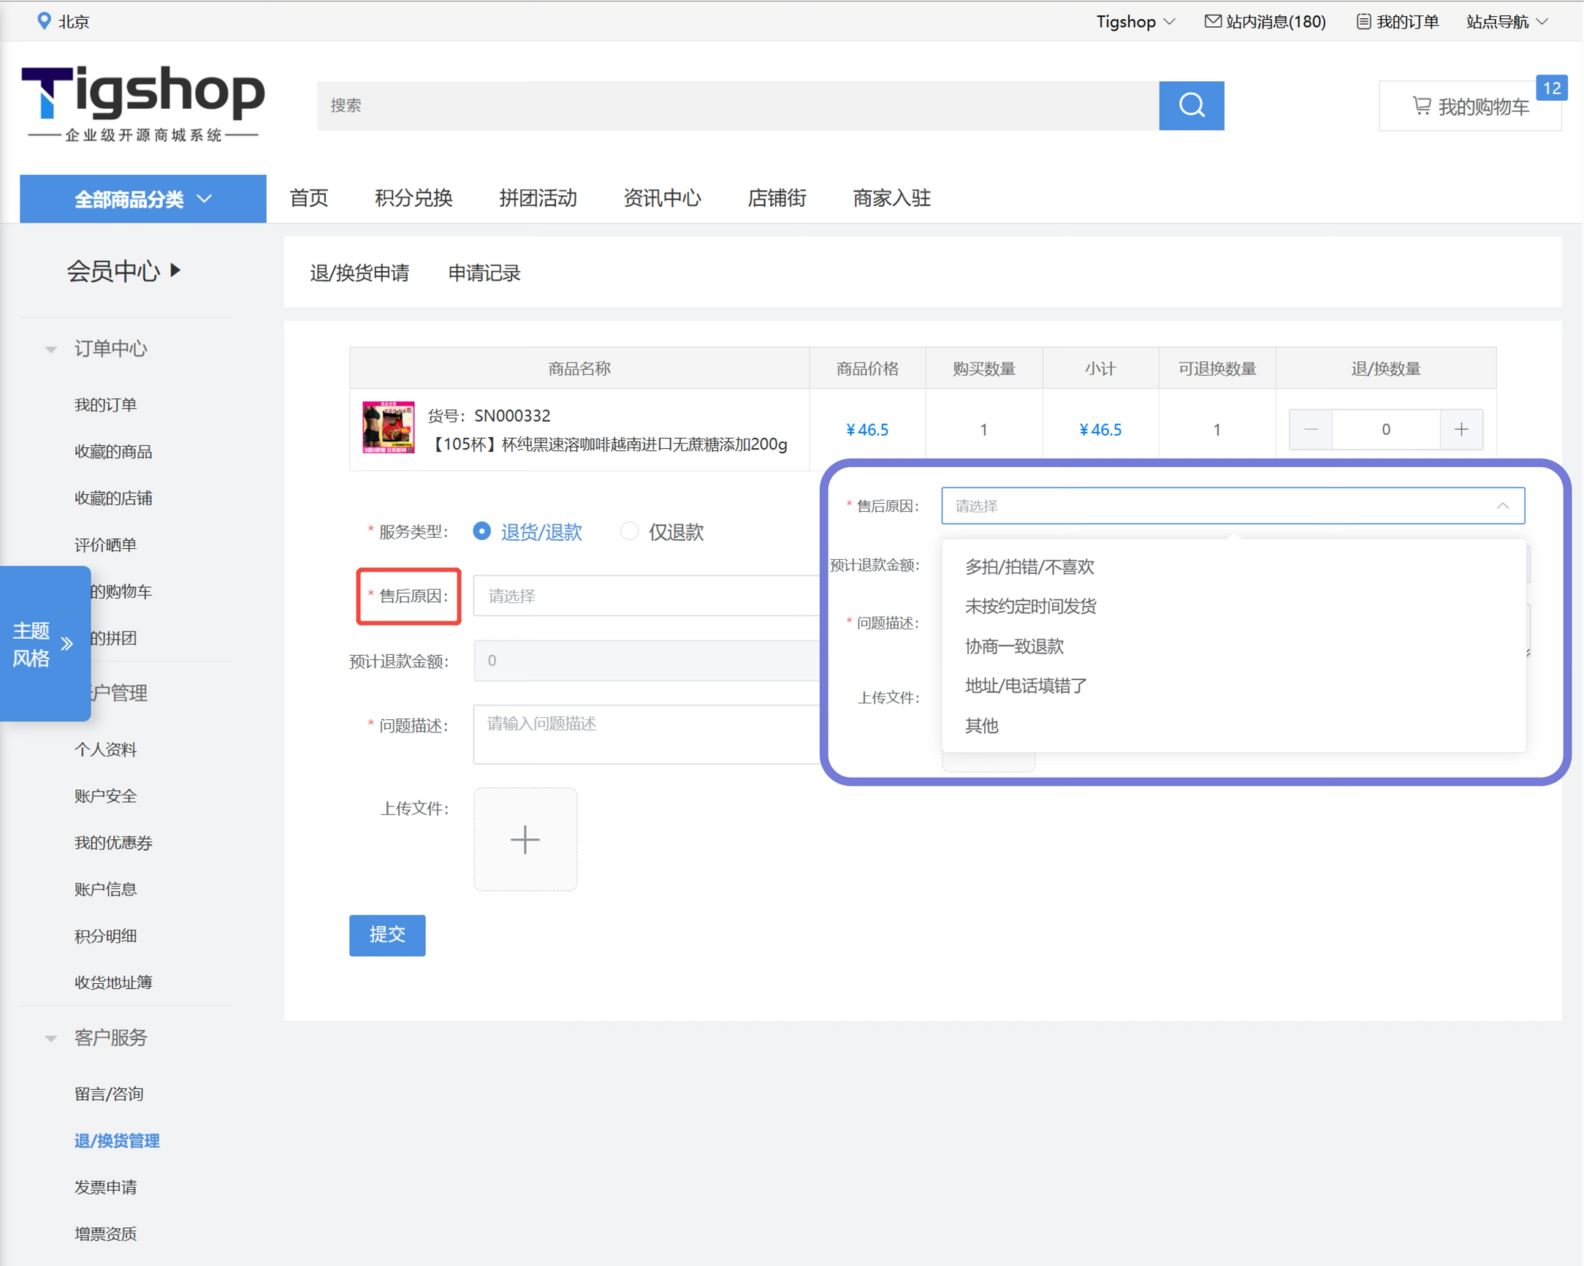1584x1266 pixels.
Task: Decrease return quantity with minus button
Action: pos(1311,429)
